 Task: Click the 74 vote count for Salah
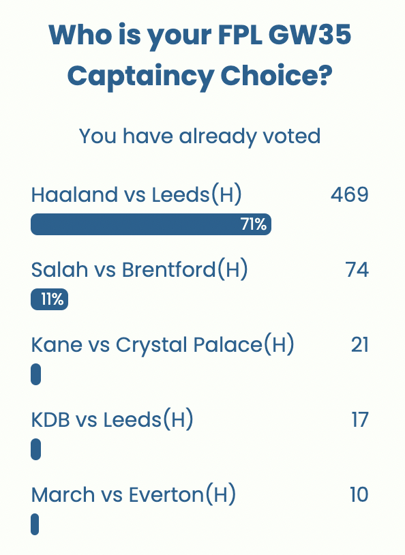(x=357, y=270)
